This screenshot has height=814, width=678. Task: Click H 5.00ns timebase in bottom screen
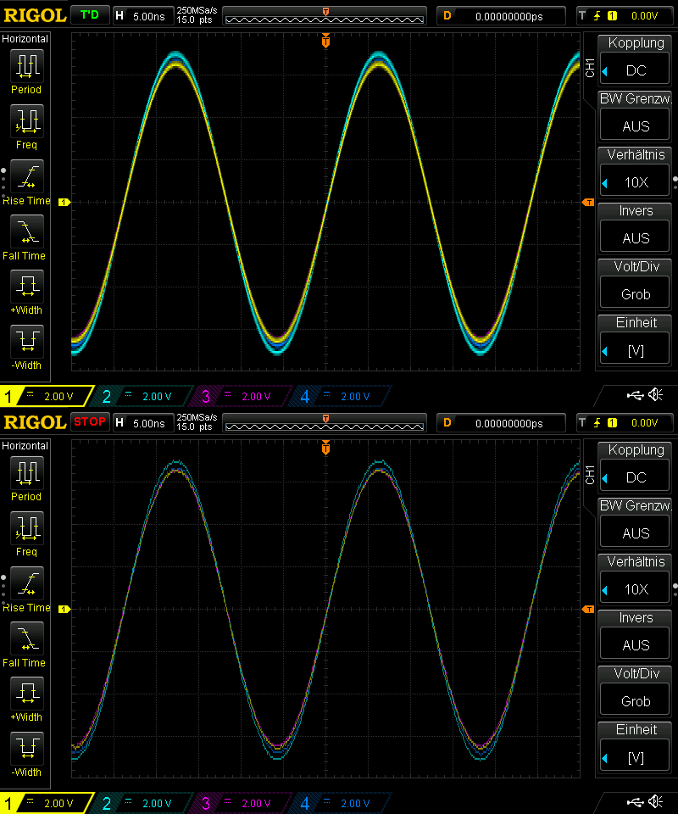142,422
